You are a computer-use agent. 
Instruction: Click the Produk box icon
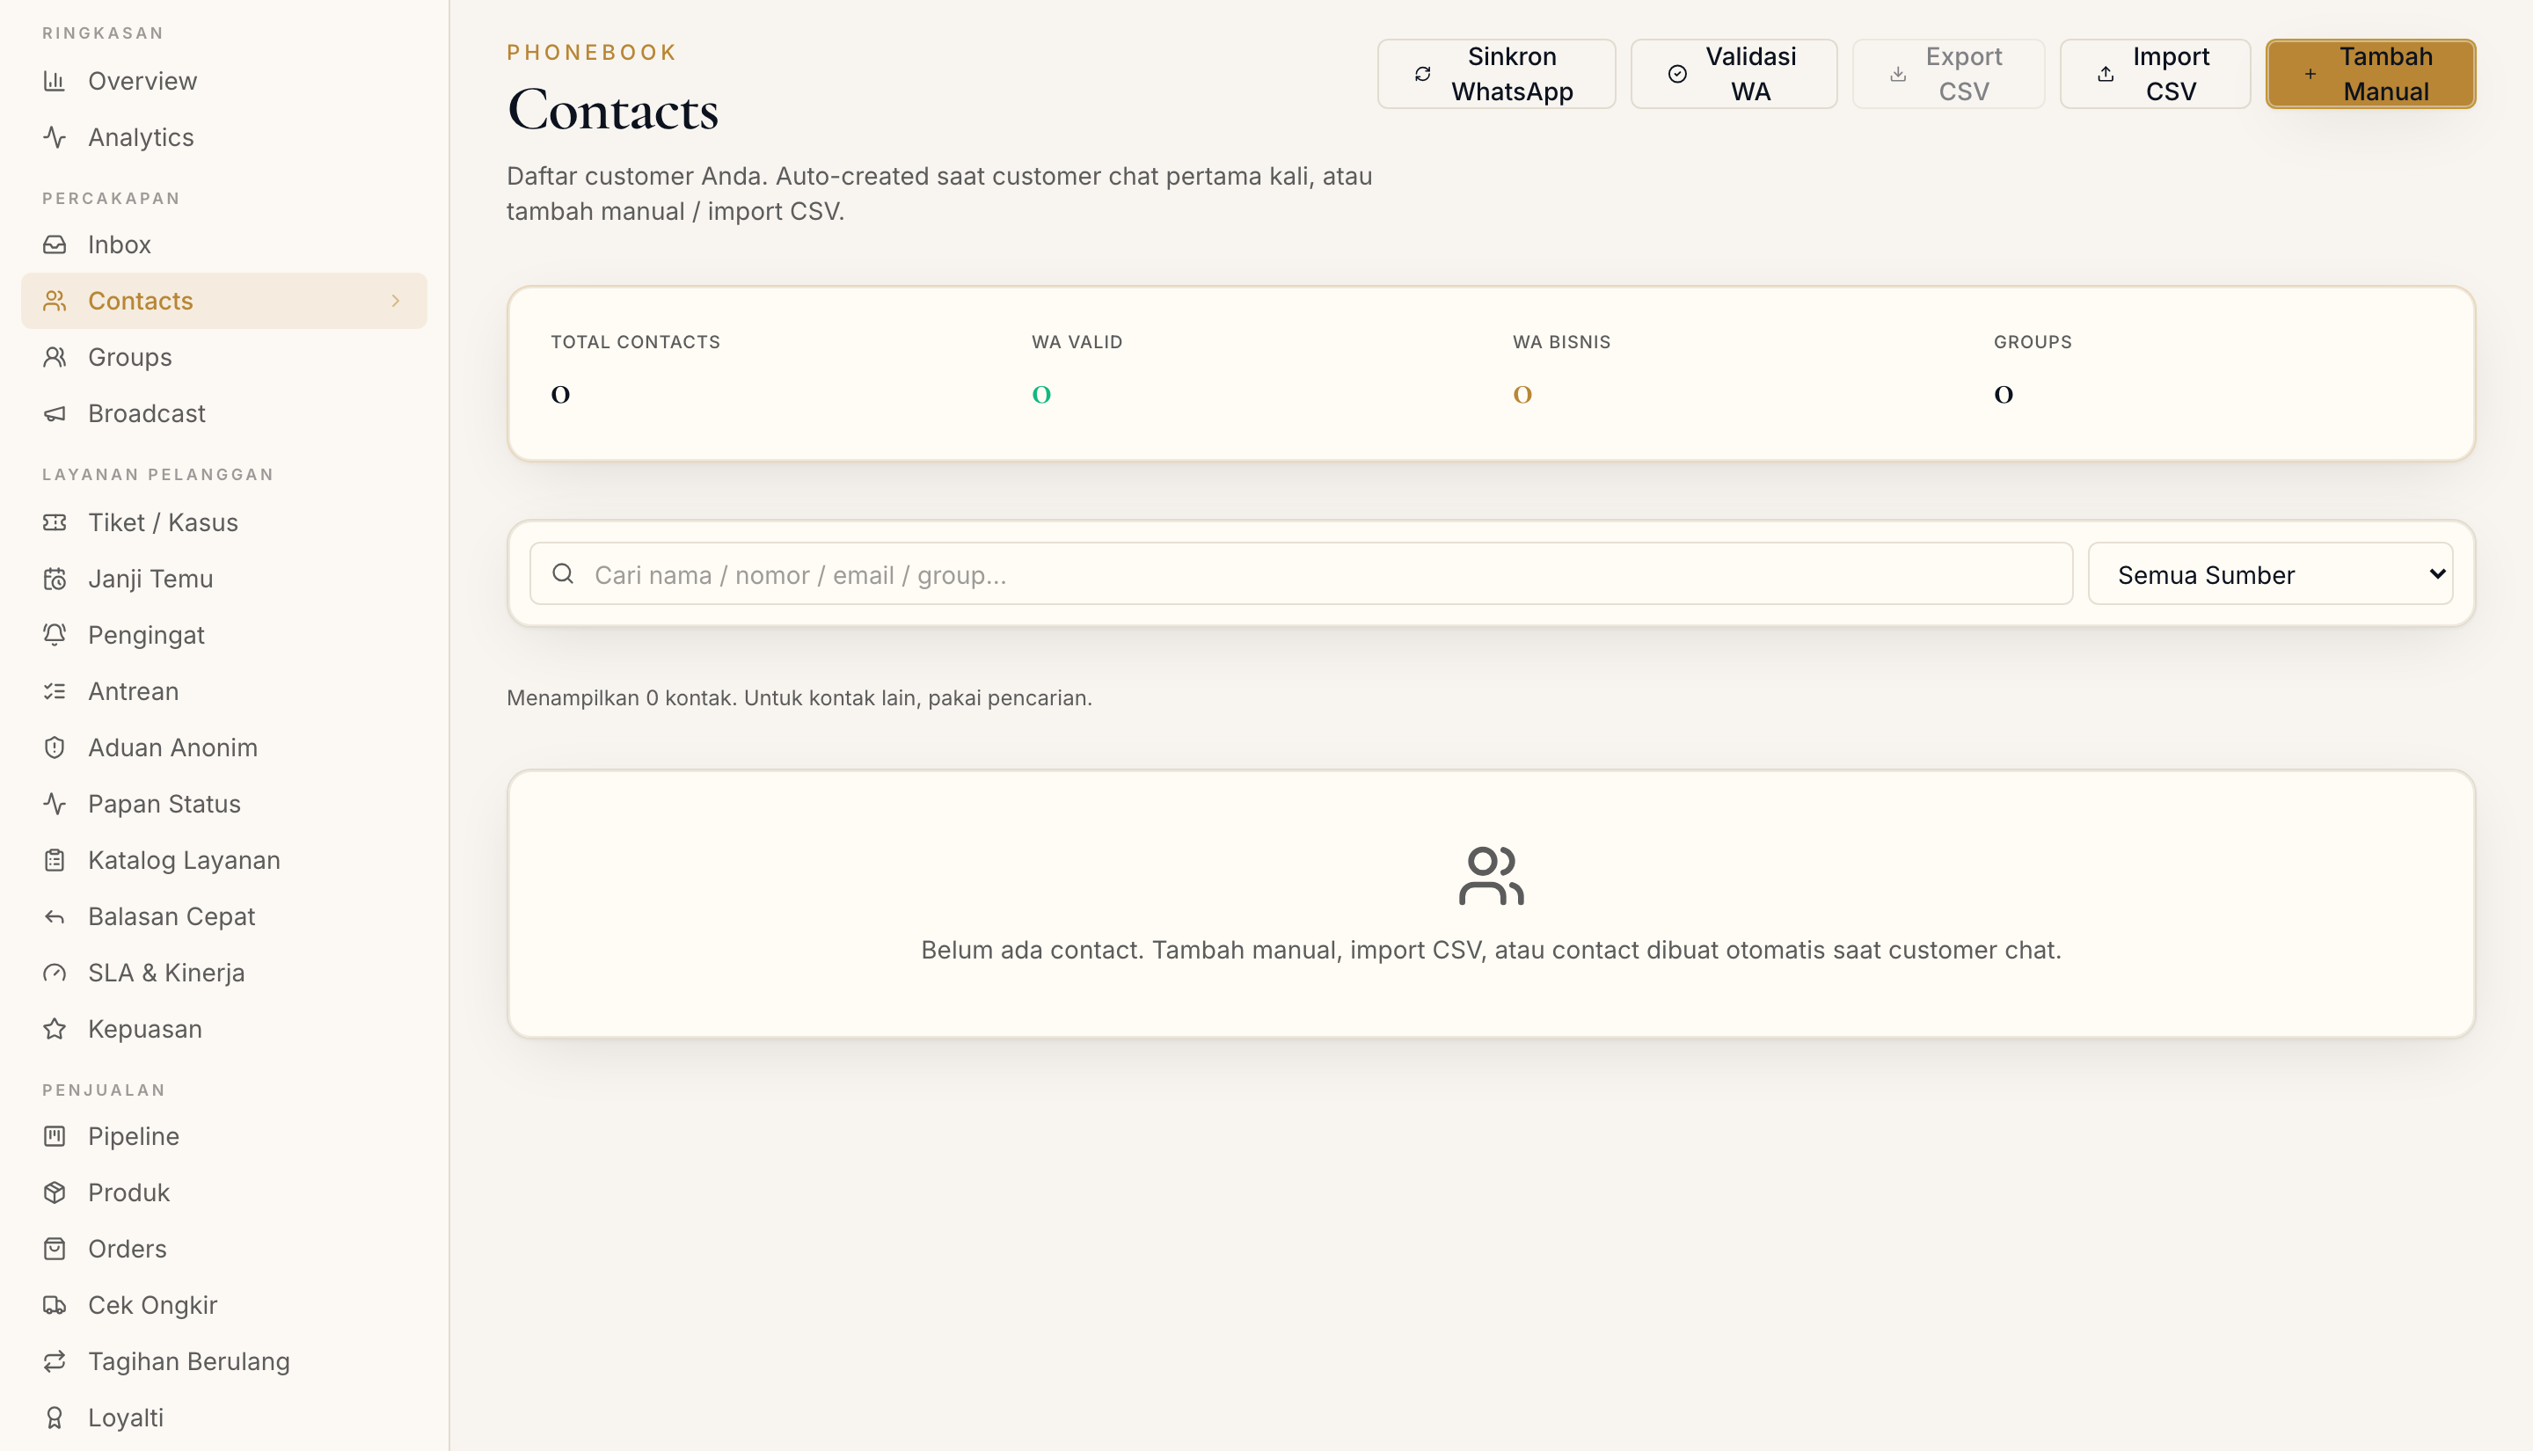55,1192
